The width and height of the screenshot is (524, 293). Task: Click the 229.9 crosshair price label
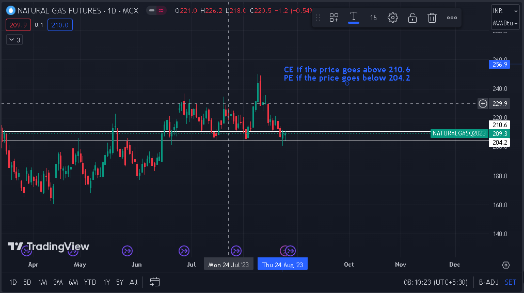500,104
